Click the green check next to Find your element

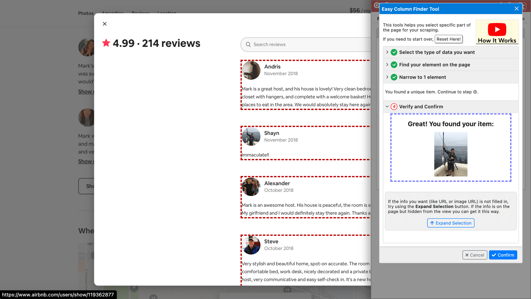[394, 65]
